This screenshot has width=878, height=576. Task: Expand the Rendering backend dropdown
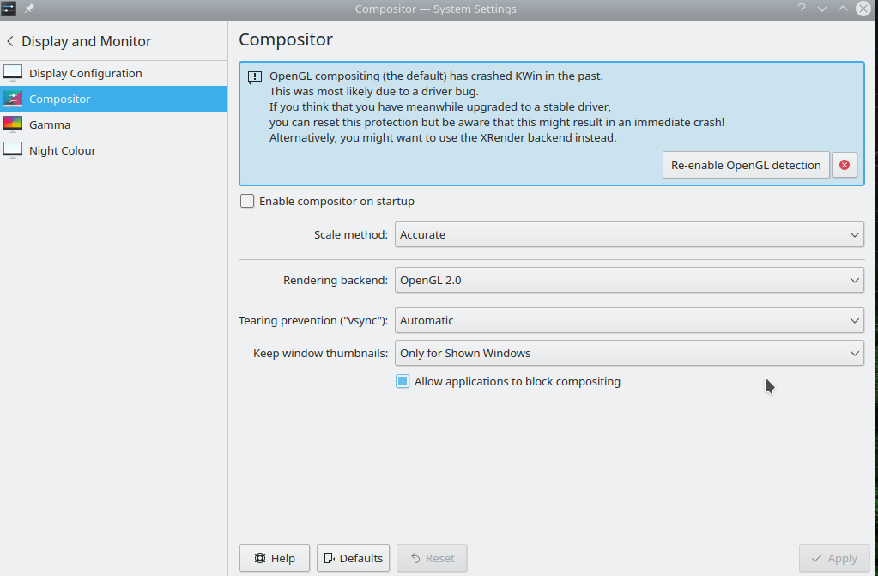pyautogui.click(x=629, y=280)
